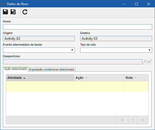
Task: Sort the grid by Rota column
Action: tap(136, 78)
